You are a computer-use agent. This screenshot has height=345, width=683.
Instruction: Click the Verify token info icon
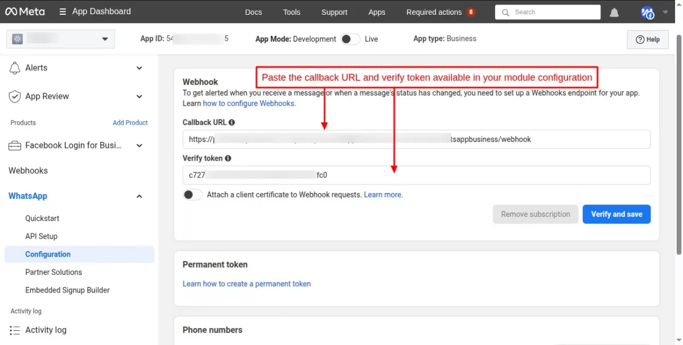coord(228,158)
